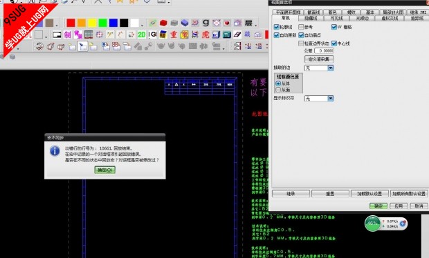The width and height of the screenshot is (429, 258).
Task: Click the red solid block icon
Action: [x=163, y=23]
